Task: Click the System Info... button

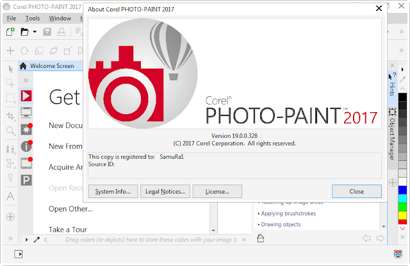Action: pyautogui.click(x=113, y=192)
